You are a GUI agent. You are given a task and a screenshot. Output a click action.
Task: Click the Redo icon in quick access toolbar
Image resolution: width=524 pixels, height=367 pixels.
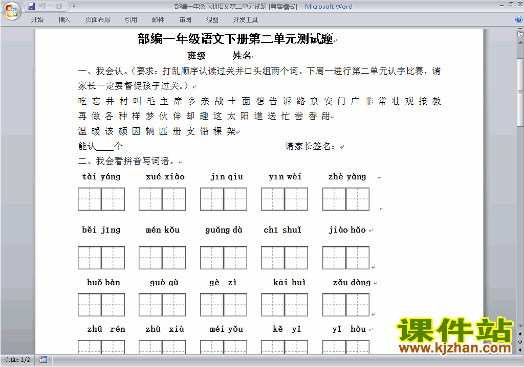coord(59,6)
